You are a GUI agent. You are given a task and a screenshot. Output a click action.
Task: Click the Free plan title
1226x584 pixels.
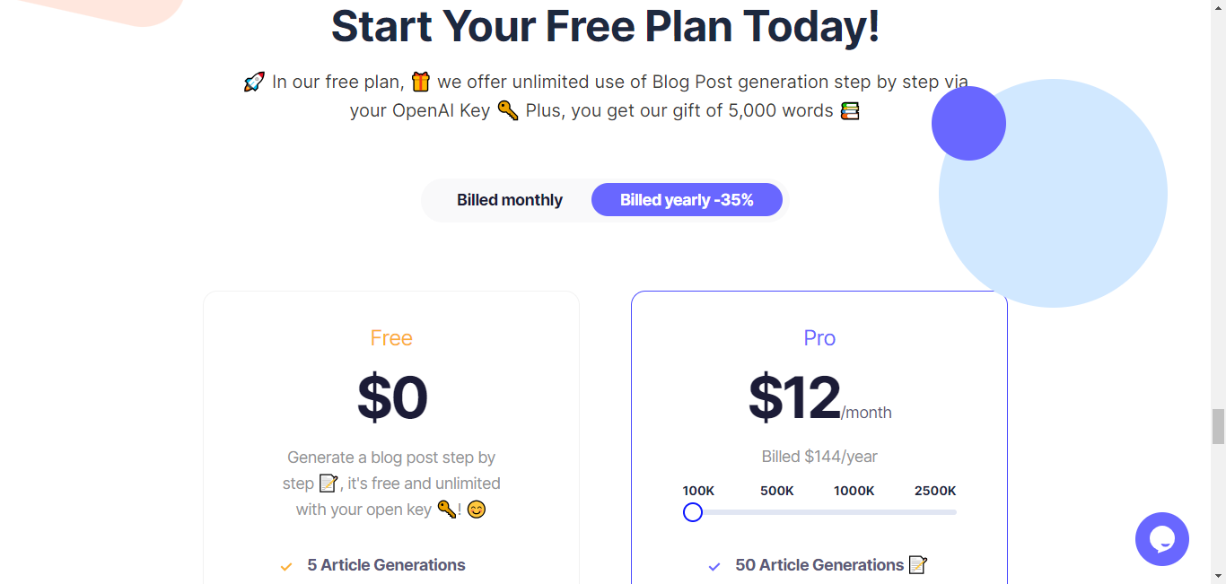click(x=391, y=338)
